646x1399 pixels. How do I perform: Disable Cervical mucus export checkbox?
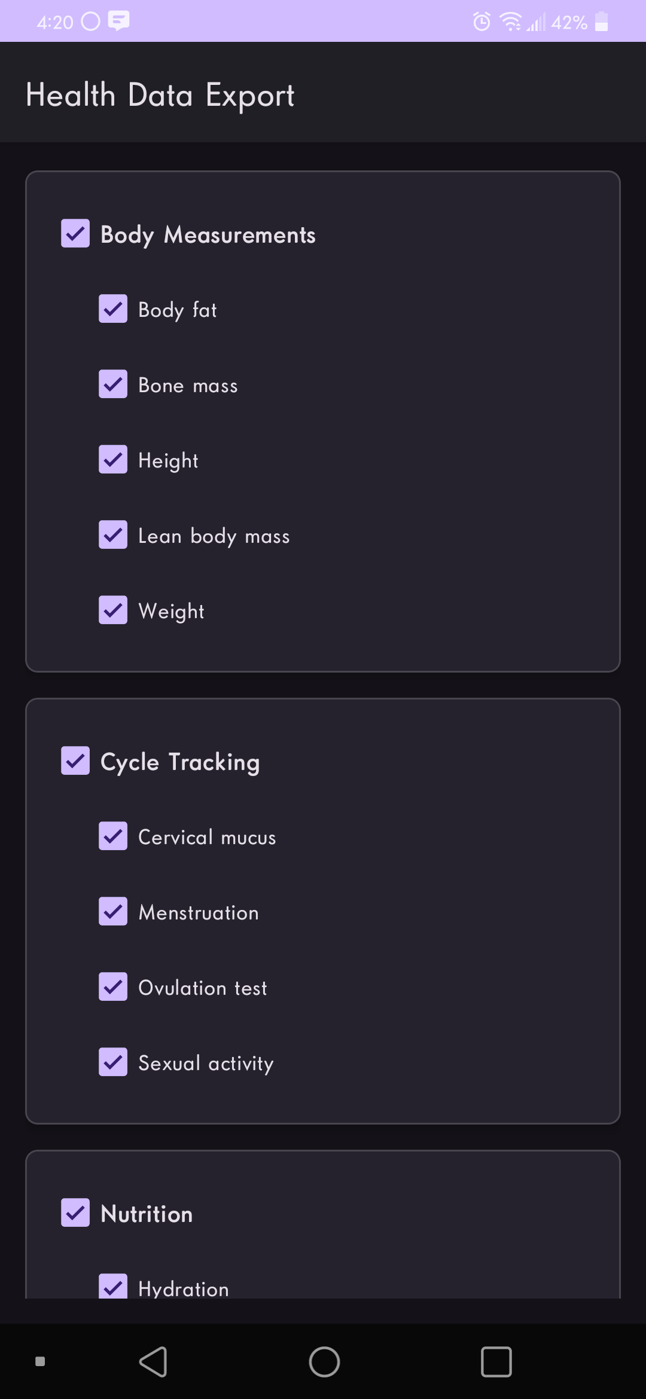pyautogui.click(x=113, y=836)
